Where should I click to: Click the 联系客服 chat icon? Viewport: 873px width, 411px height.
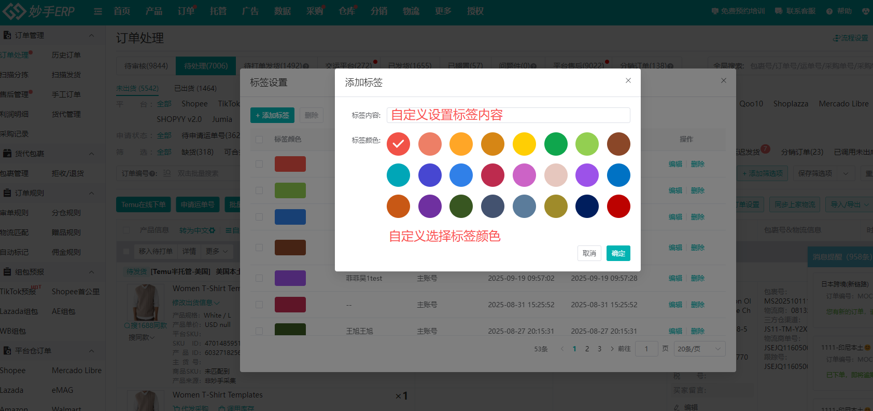click(778, 11)
